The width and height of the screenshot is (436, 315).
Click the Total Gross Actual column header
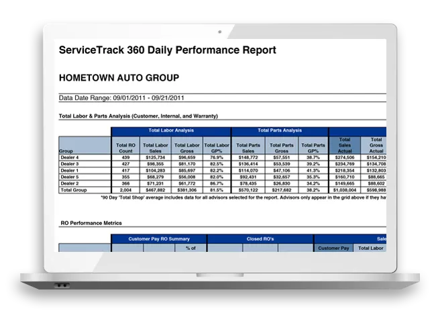pos(374,145)
